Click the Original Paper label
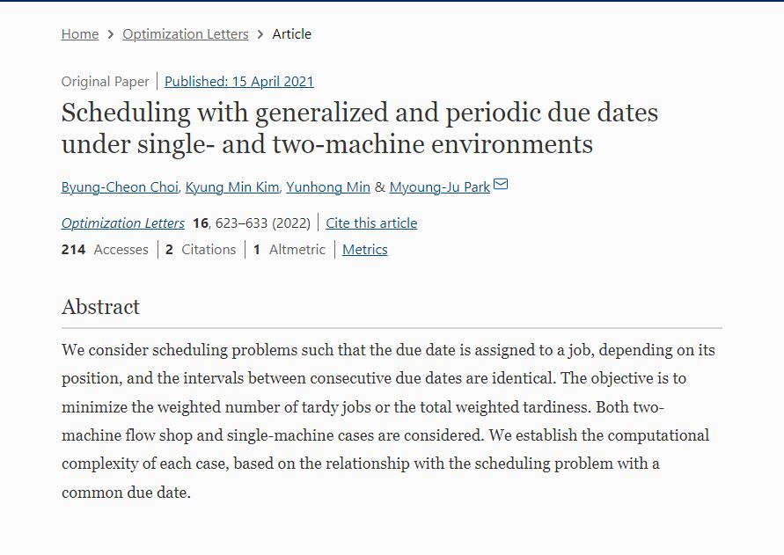 (106, 82)
